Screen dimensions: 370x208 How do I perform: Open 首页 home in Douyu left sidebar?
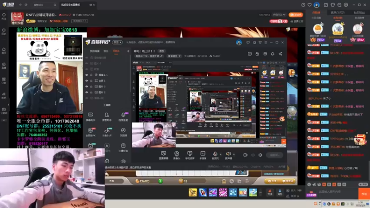(4, 50)
